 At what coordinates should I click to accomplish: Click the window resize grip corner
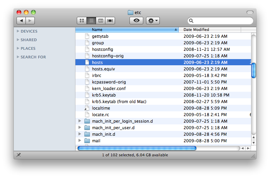(x=253, y=156)
